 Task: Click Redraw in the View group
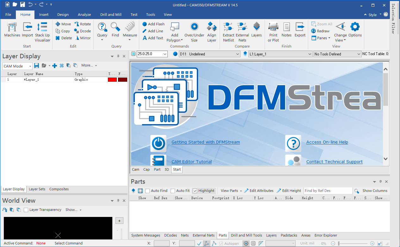(320, 31)
